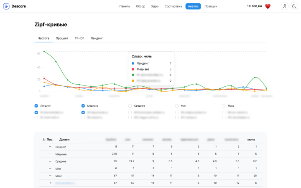This screenshot has height=188, width=301.
Task: Uncheck the Лендинг checkbox
Action: (36, 106)
